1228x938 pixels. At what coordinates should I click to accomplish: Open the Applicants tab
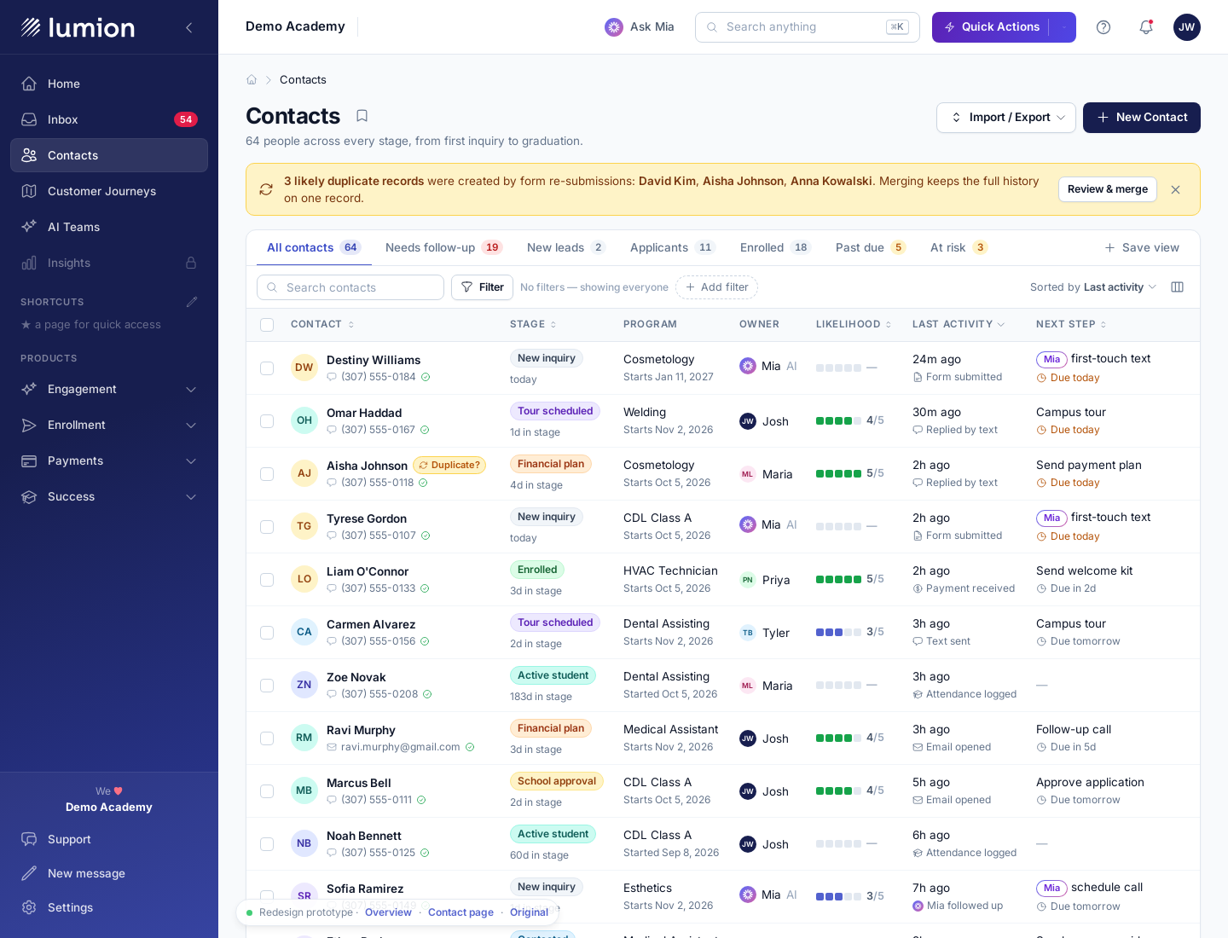[673, 247]
